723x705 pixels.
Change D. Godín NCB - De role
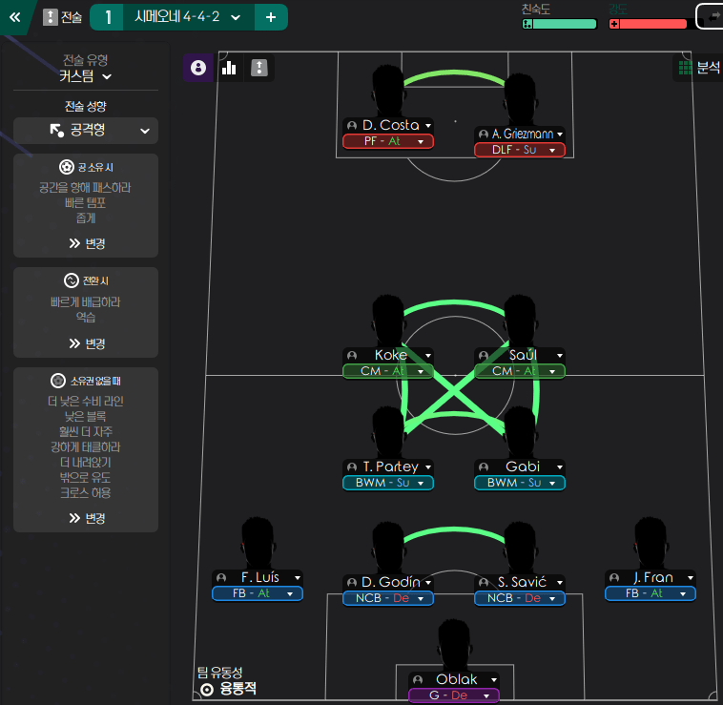click(x=388, y=598)
